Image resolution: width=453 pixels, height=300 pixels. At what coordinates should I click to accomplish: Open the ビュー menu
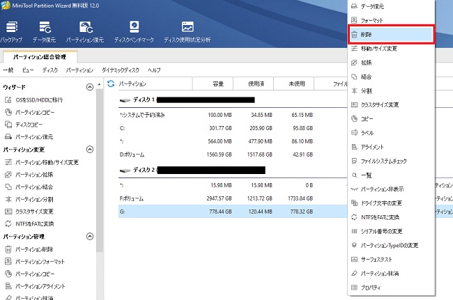(x=28, y=70)
